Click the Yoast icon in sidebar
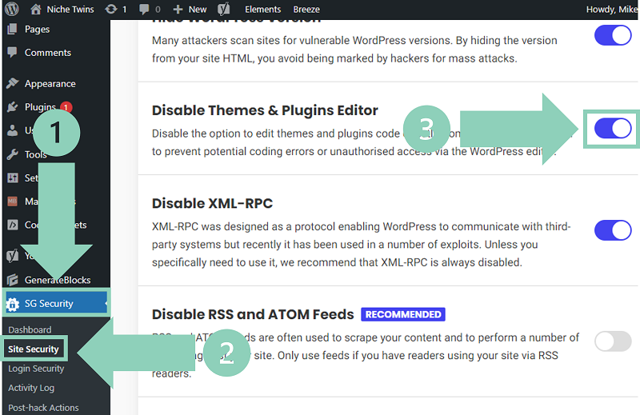 pos(12,256)
